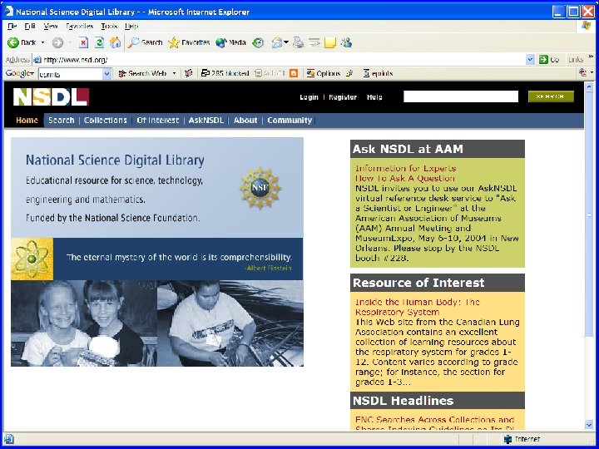Click the Google toolbar search box
The image size is (599, 449).
point(71,74)
